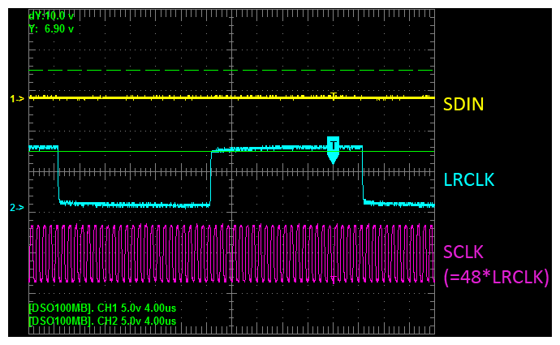The height and width of the screenshot is (345, 560).
Task: Select the solid green horizontal cursor line
Action: pyautogui.click(x=231, y=152)
